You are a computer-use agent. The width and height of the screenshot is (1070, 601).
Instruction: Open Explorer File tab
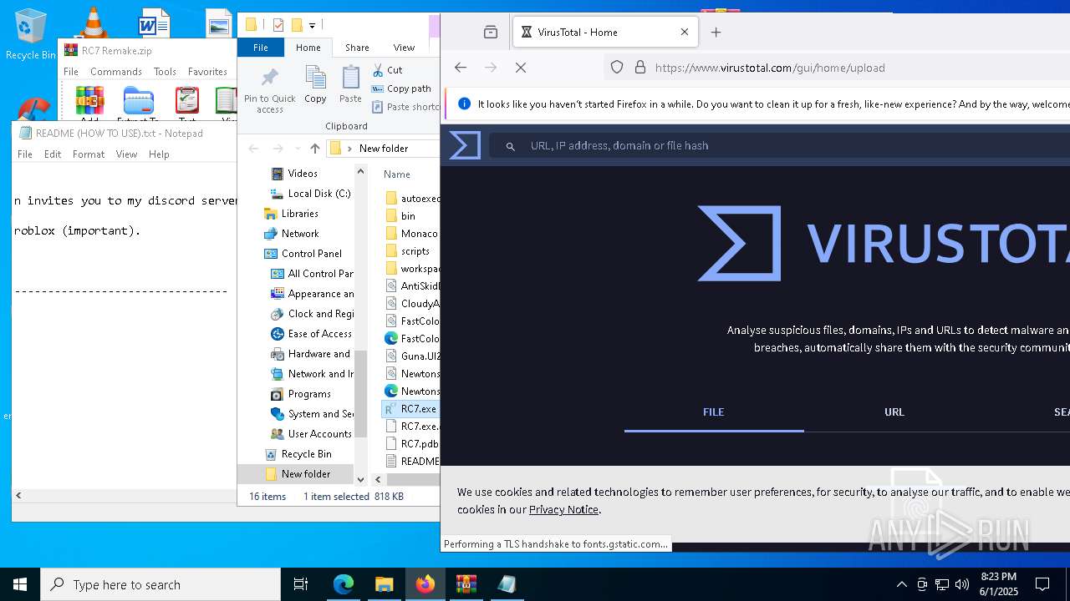[x=261, y=48]
